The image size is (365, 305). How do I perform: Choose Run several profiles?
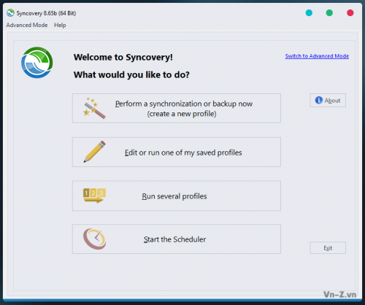point(177,196)
